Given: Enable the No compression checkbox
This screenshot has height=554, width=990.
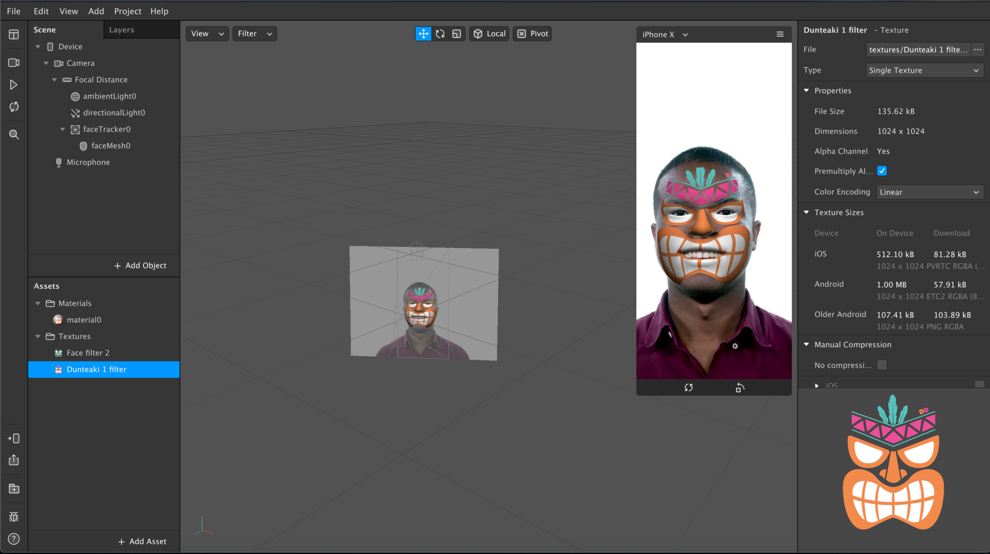Looking at the screenshot, I should [x=881, y=365].
